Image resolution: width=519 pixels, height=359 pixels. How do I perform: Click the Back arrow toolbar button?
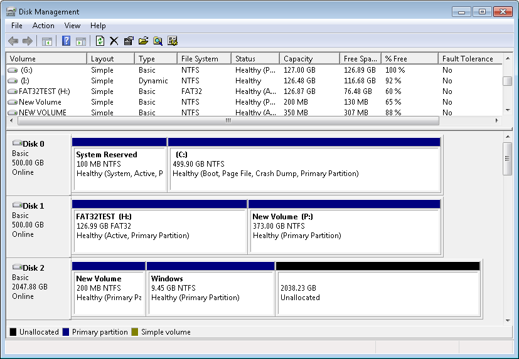coord(13,41)
